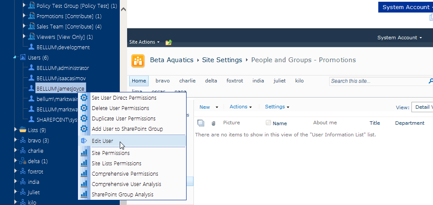
Task: Choose Delete User Permissions from context menu
Action: point(120,108)
